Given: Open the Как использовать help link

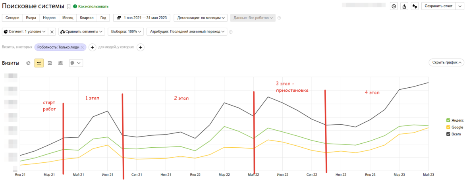Looking at the screenshot, I should click(93, 6).
